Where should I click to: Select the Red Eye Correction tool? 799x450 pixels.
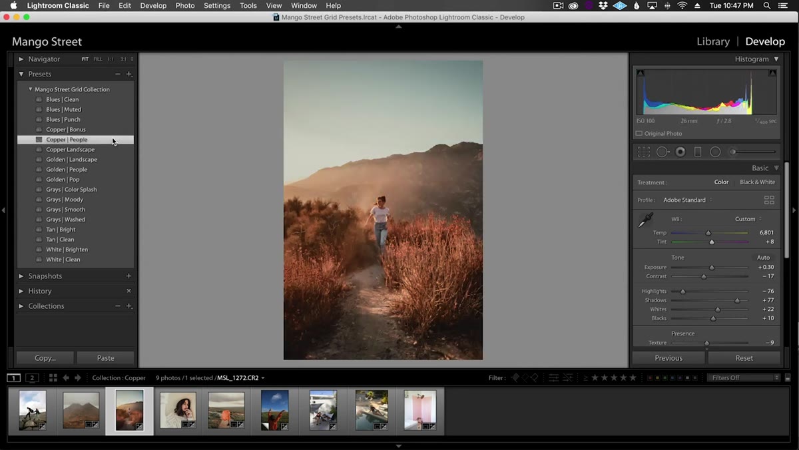pyautogui.click(x=680, y=152)
